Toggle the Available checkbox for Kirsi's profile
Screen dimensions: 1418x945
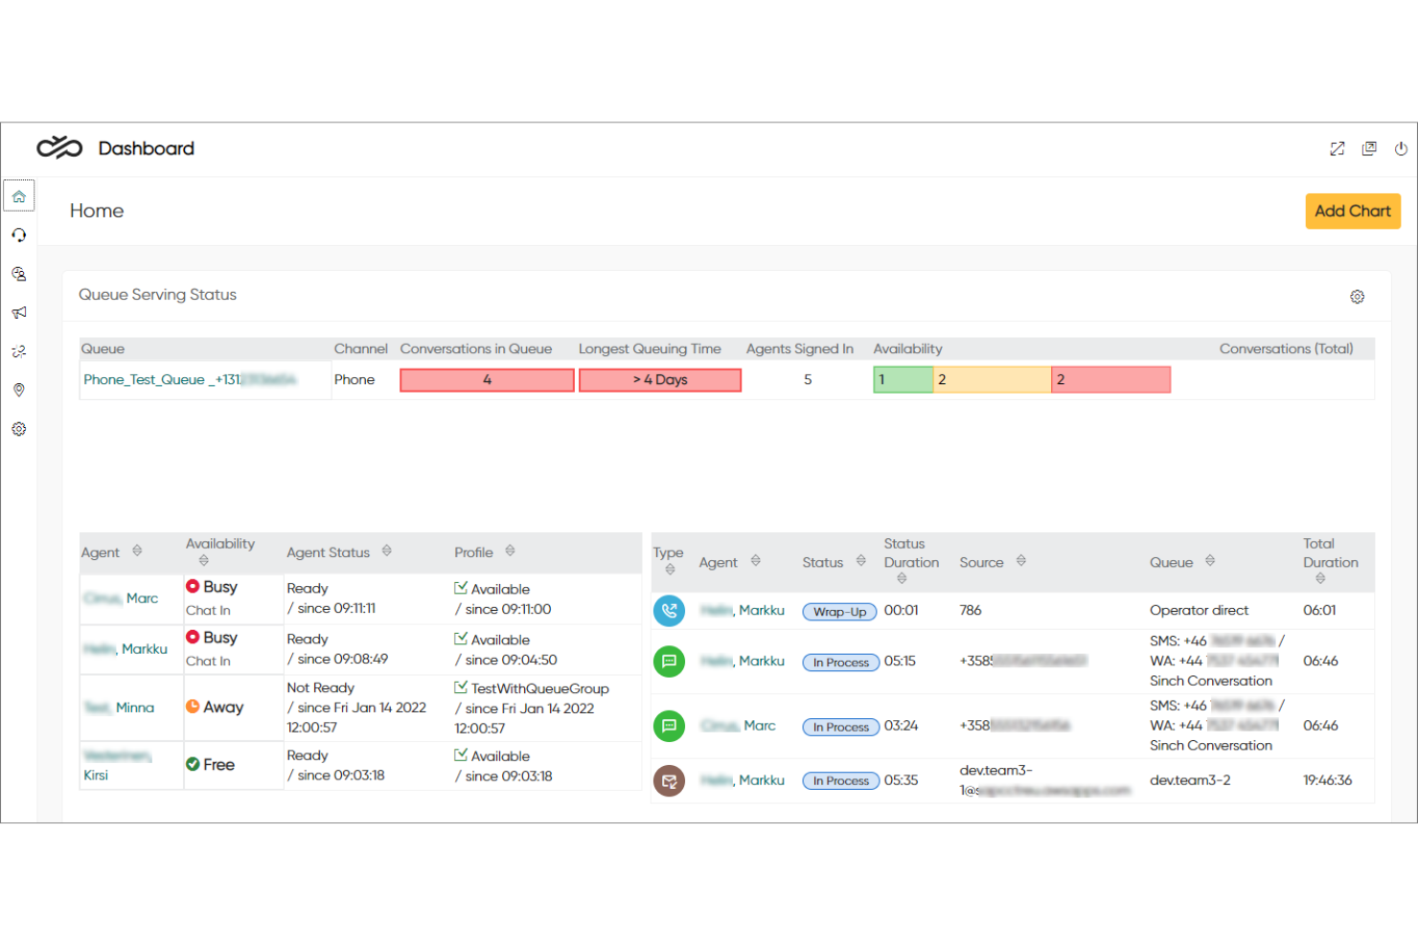(x=459, y=755)
